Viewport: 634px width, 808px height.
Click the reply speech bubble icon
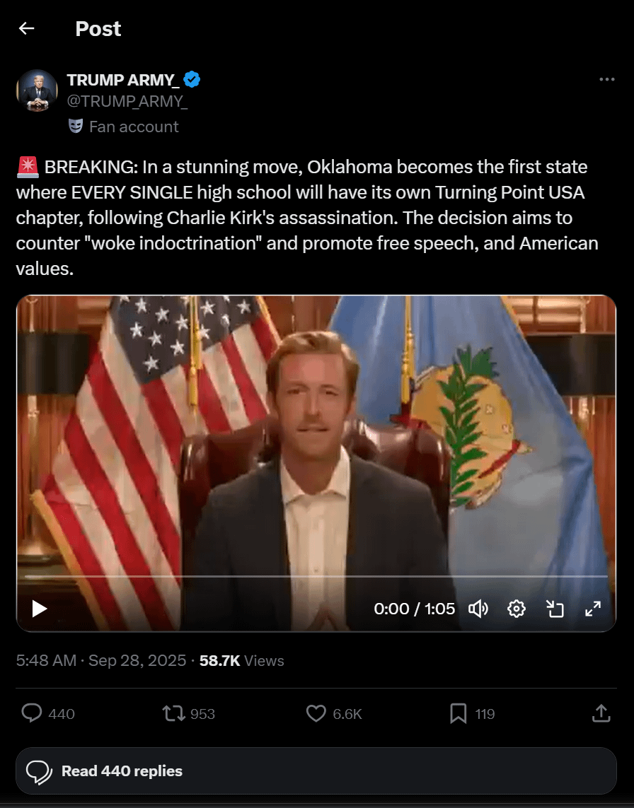pos(31,713)
